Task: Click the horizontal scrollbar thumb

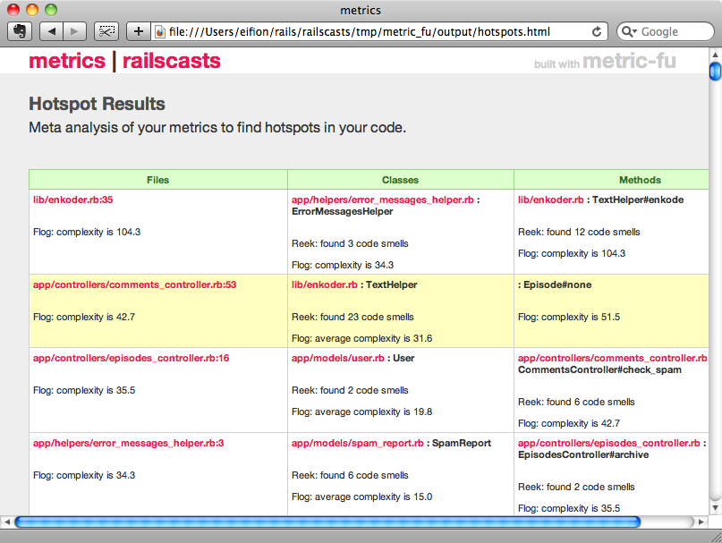Action: click(x=327, y=522)
